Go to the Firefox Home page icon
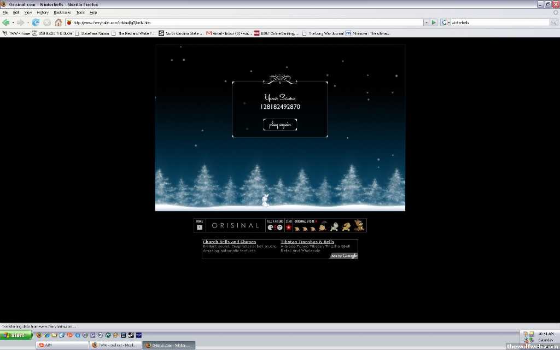560x350 pixels. click(x=58, y=22)
